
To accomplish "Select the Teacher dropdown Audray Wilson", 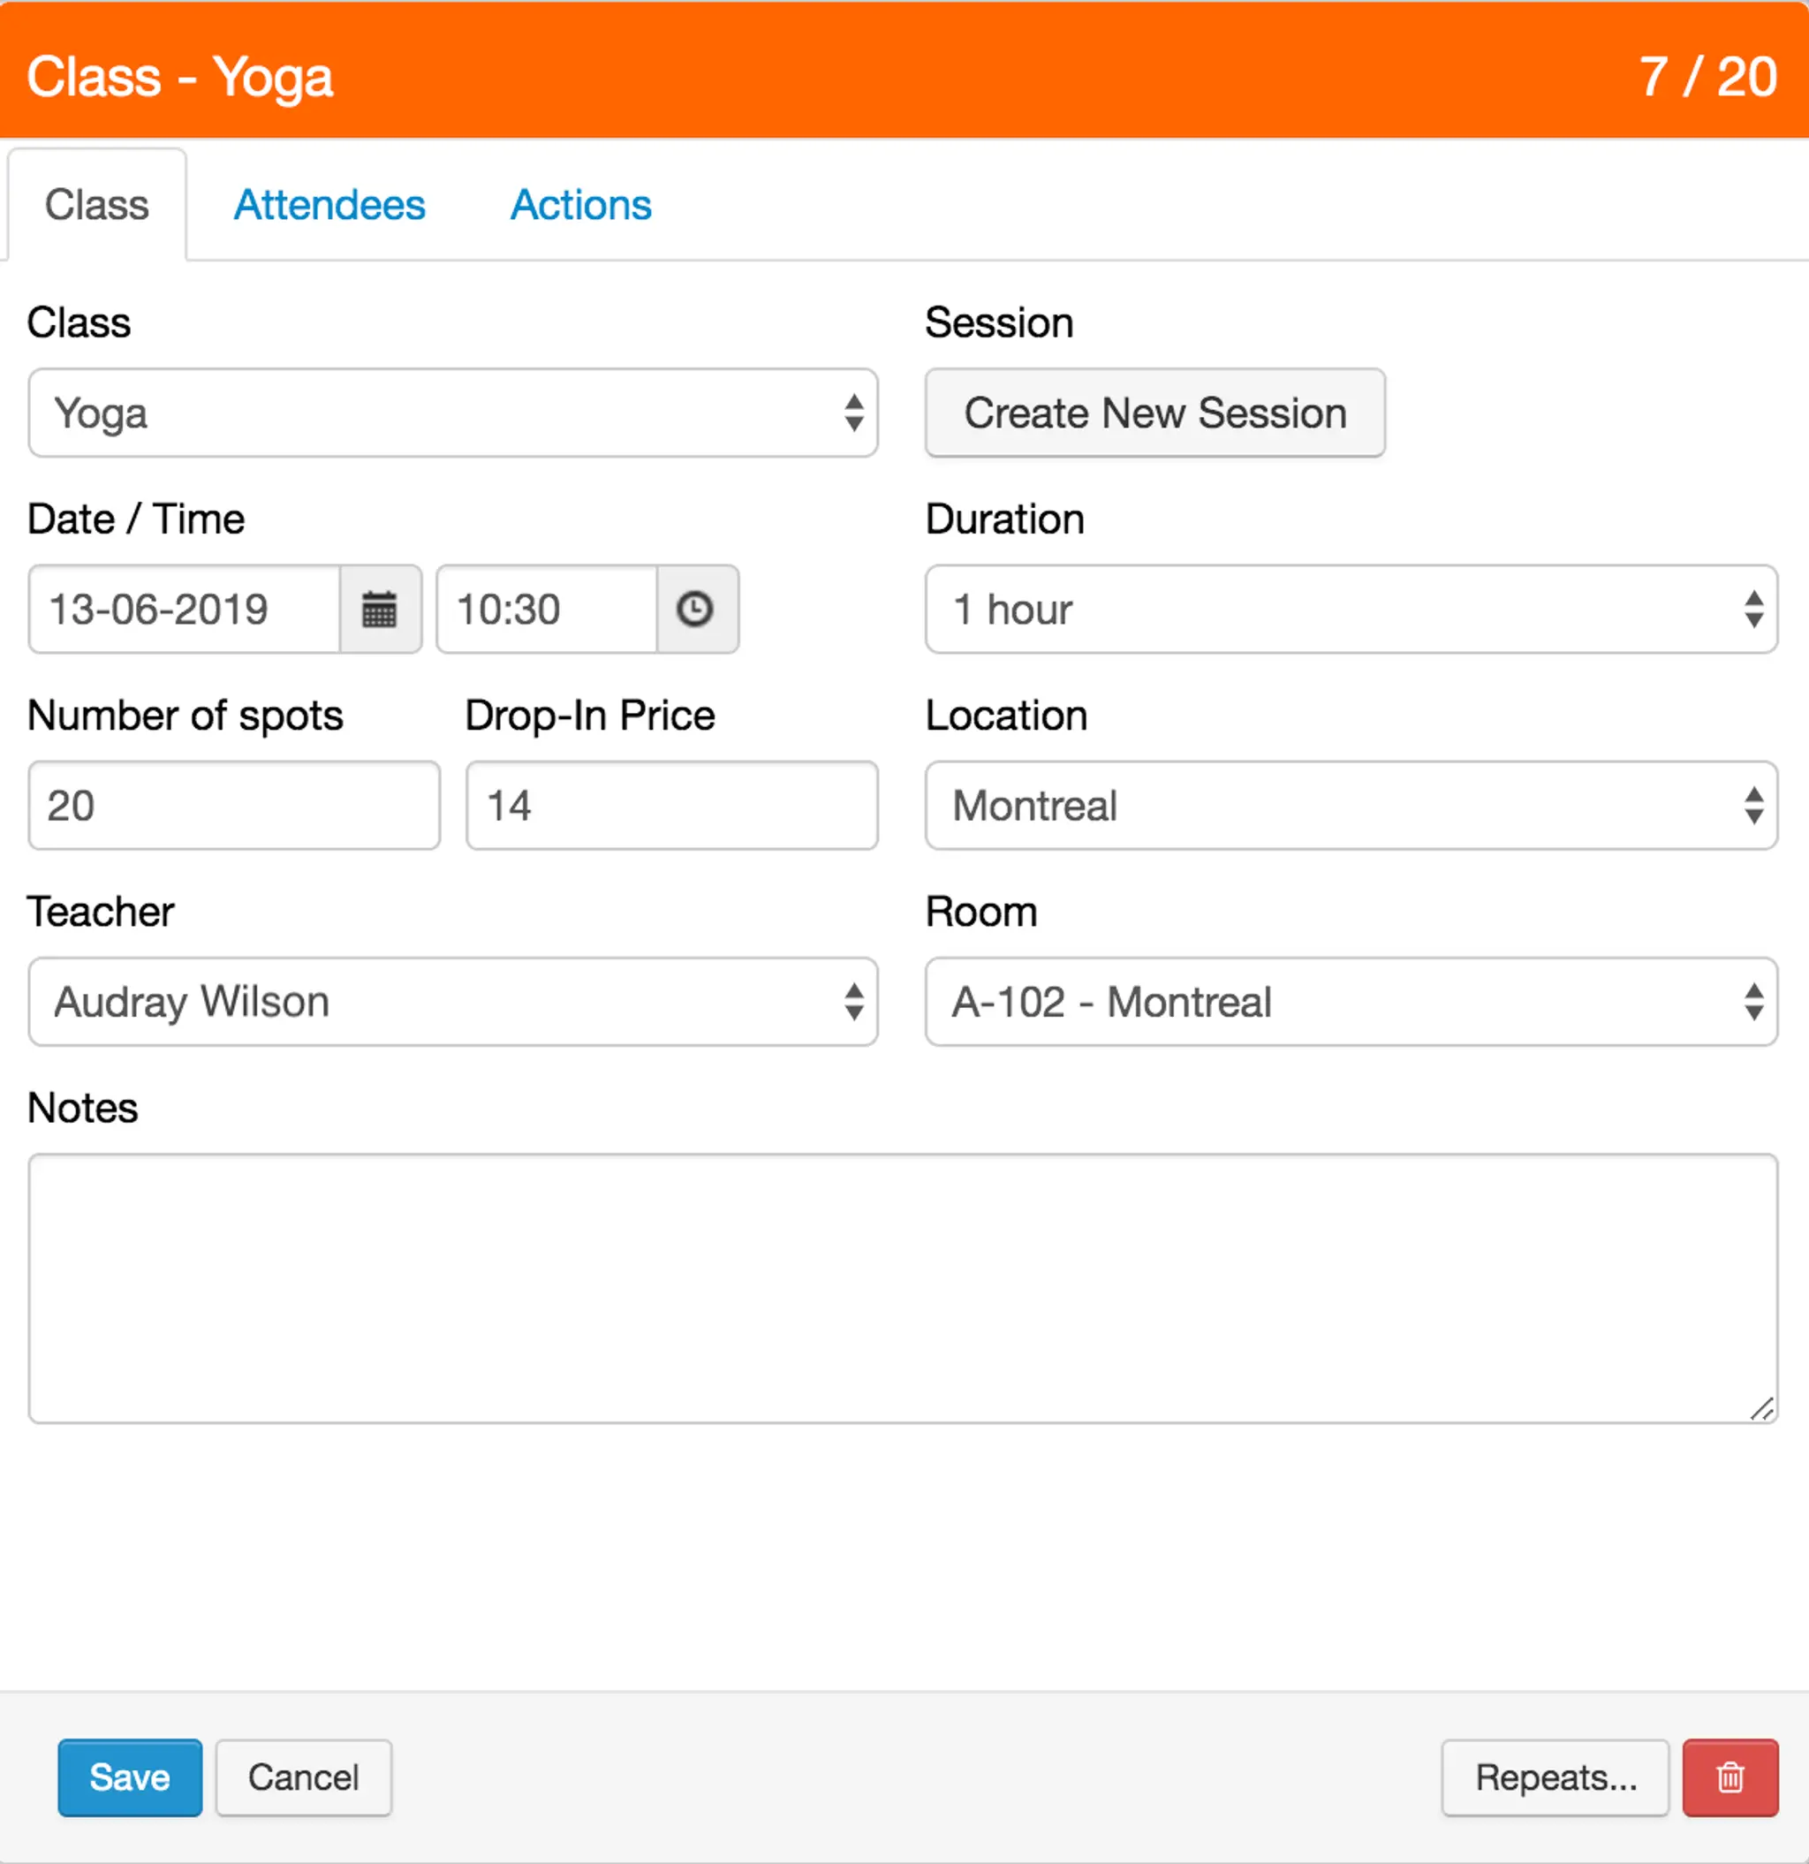I will [x=451, y=1003].
